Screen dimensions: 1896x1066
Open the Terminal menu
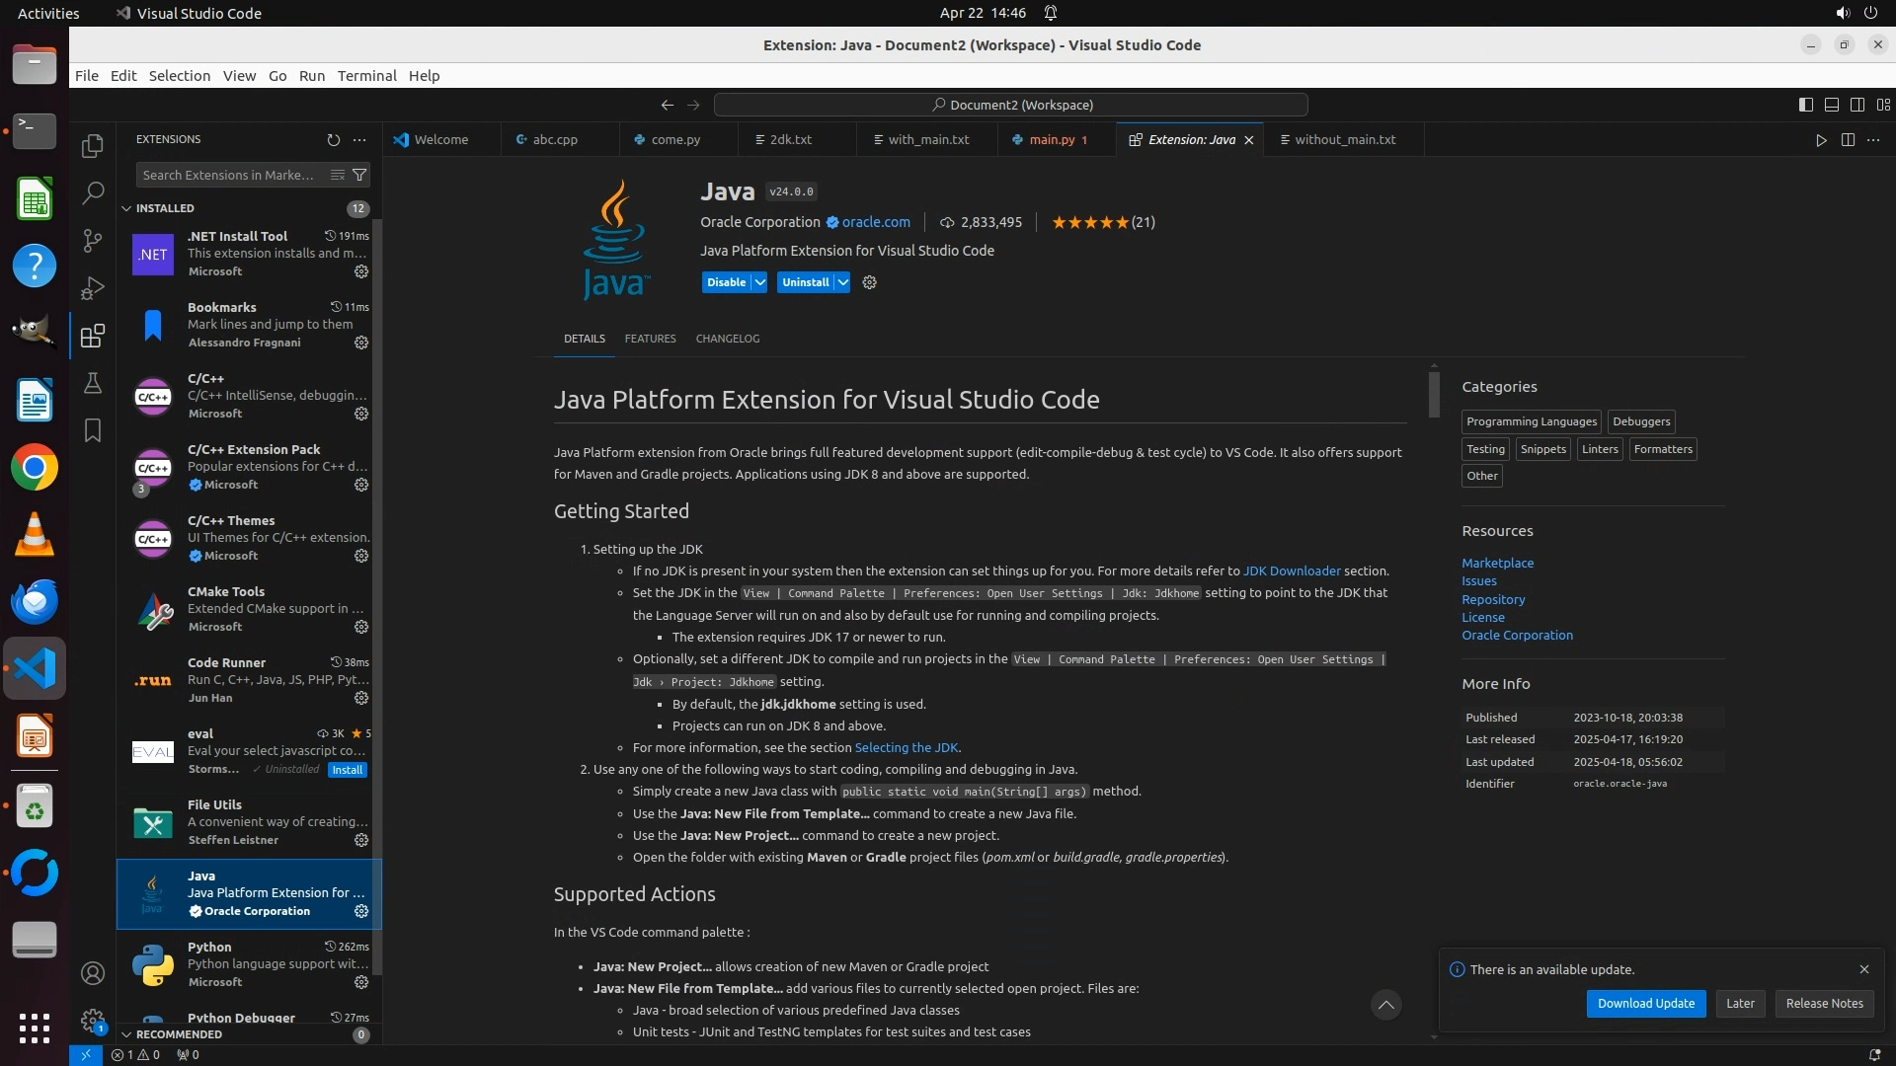[366, 76]
